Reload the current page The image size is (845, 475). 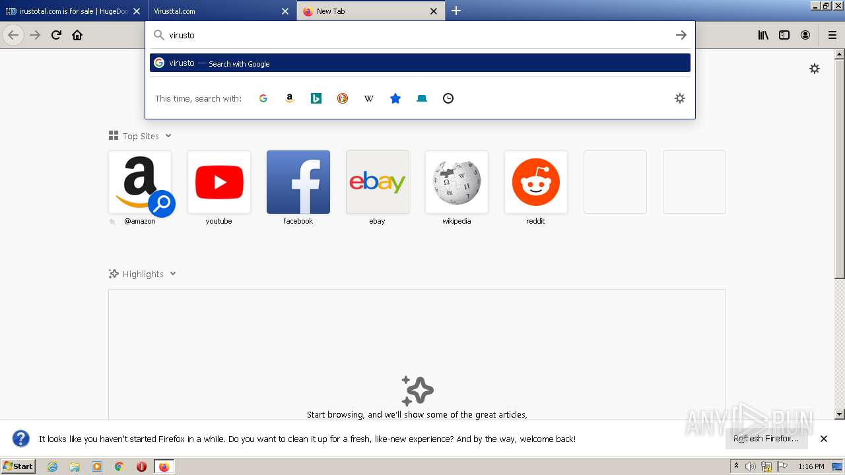[56, 35]
